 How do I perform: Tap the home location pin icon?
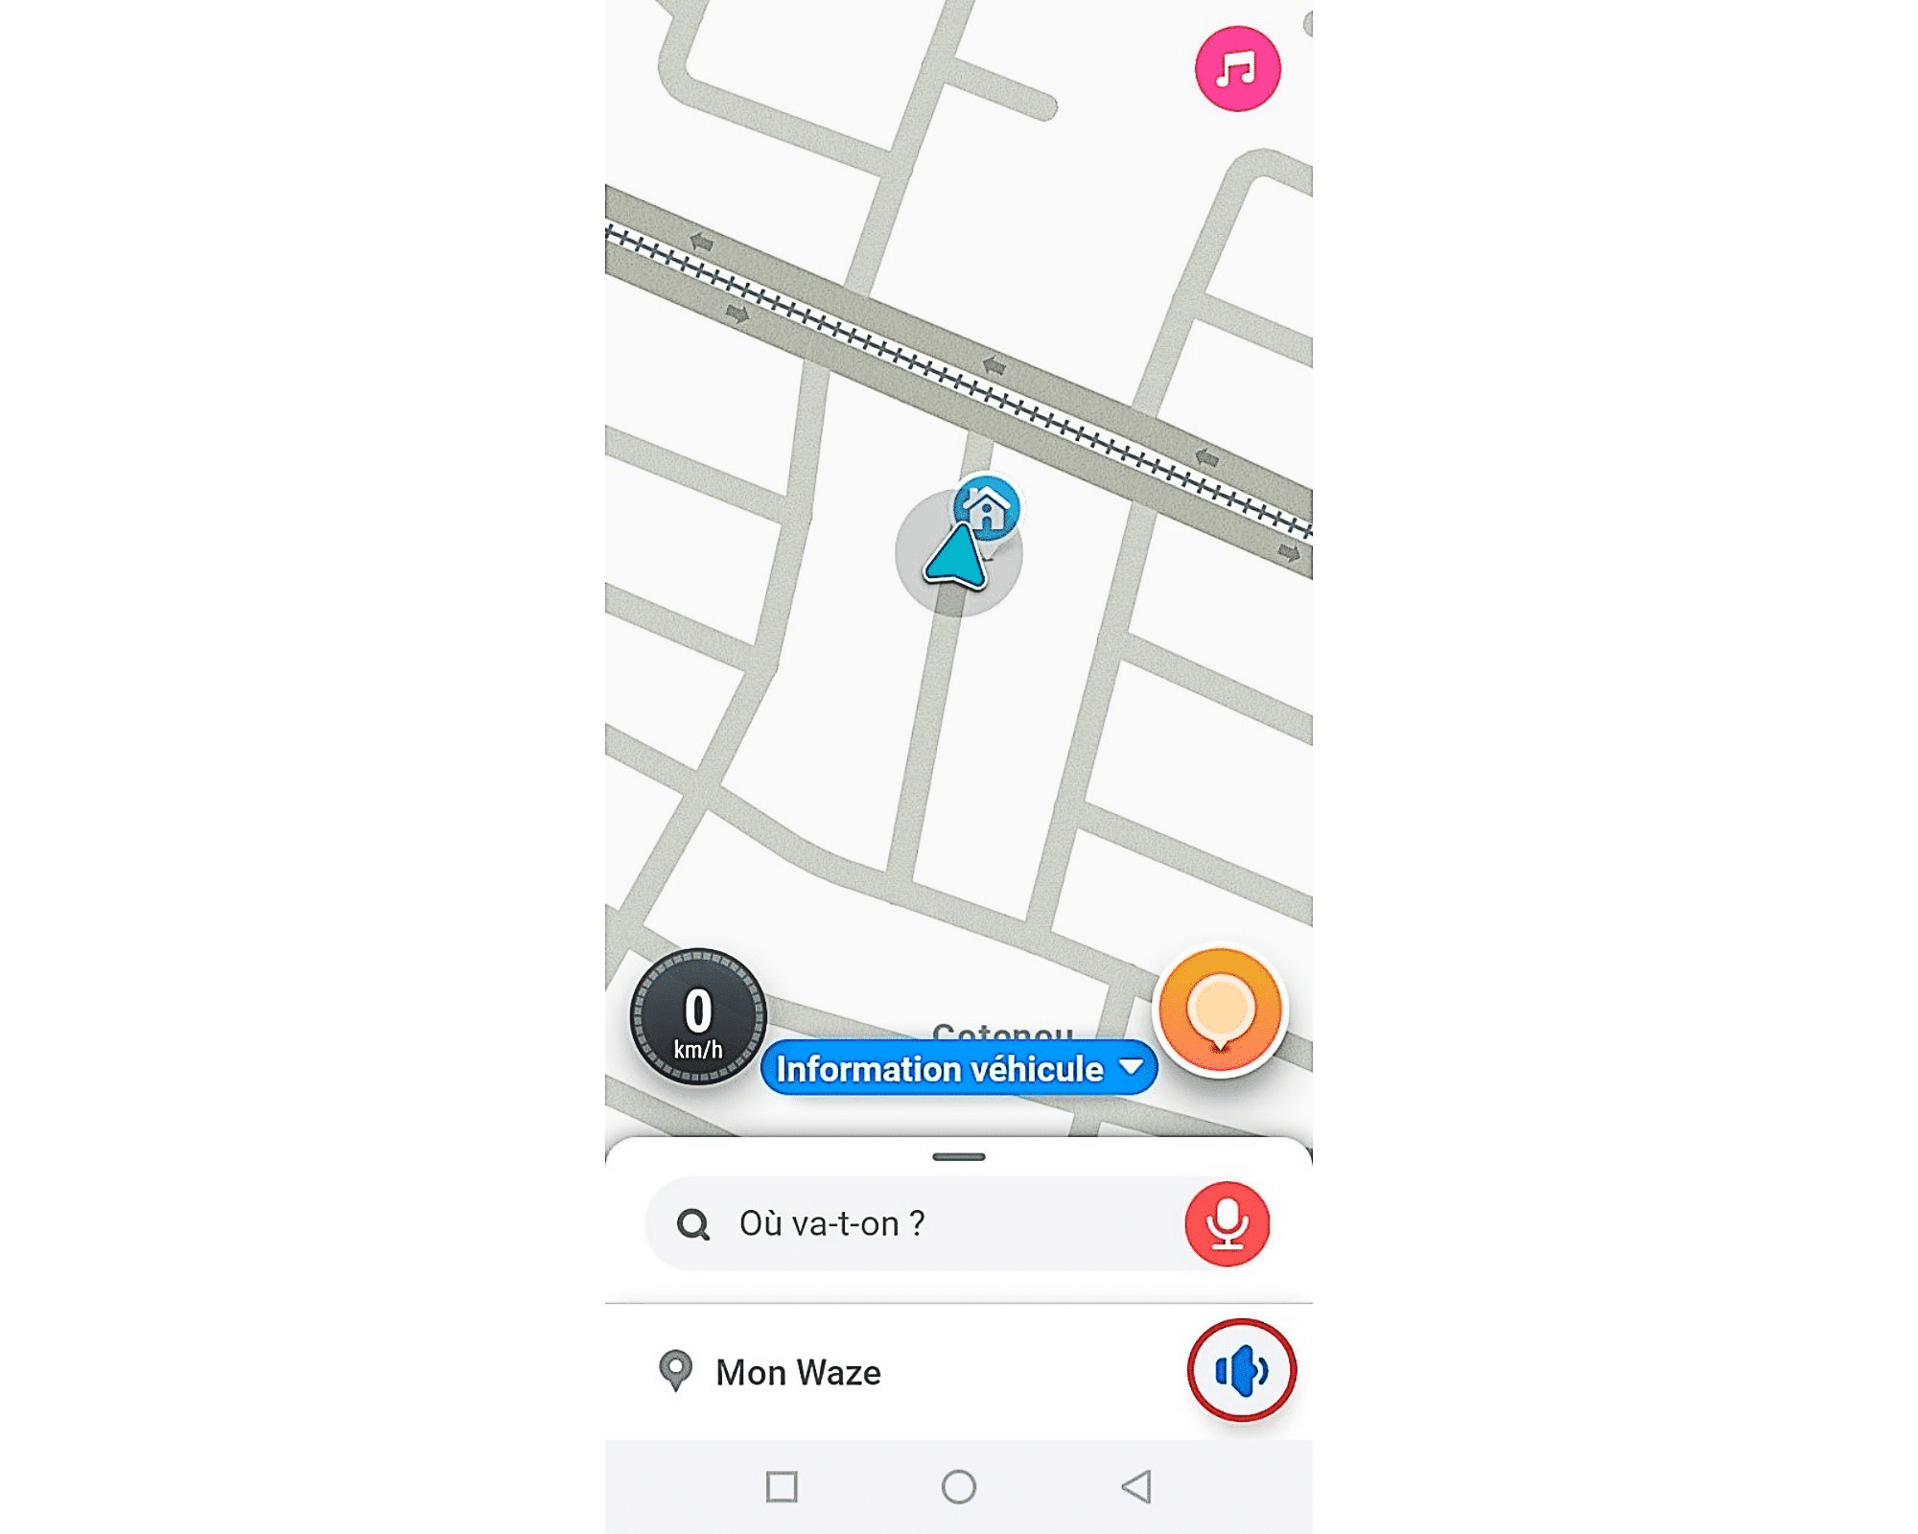click(x=990, y=504)
